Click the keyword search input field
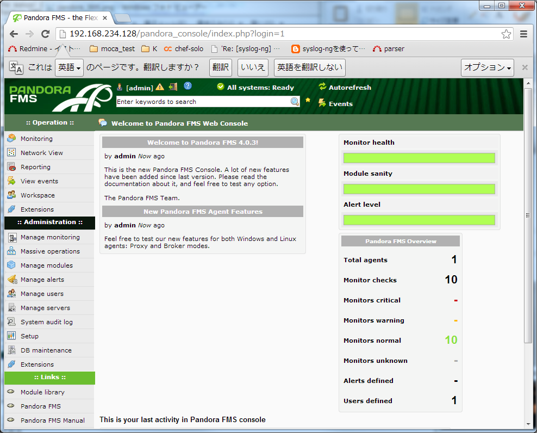This screenshot has height=433, width=537. [x=202, y=102]
